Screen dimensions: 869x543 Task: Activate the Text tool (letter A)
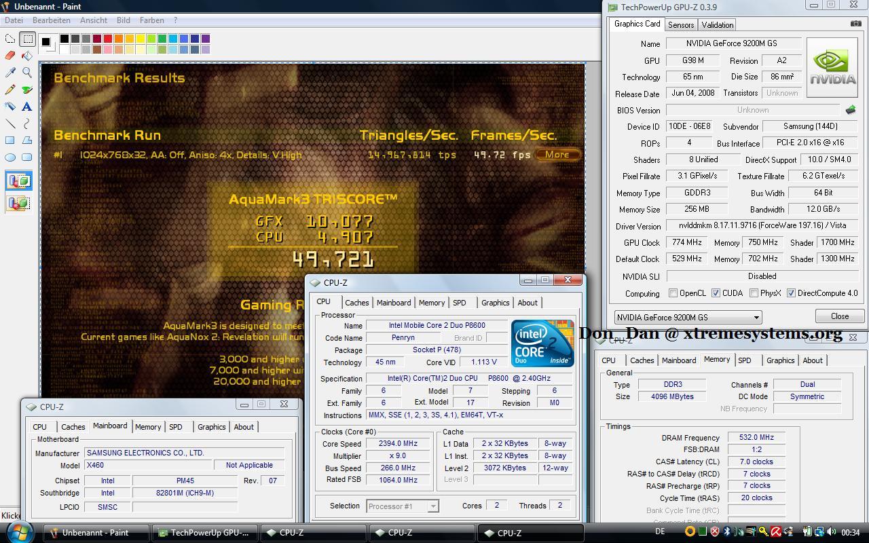tap(27, 107)
